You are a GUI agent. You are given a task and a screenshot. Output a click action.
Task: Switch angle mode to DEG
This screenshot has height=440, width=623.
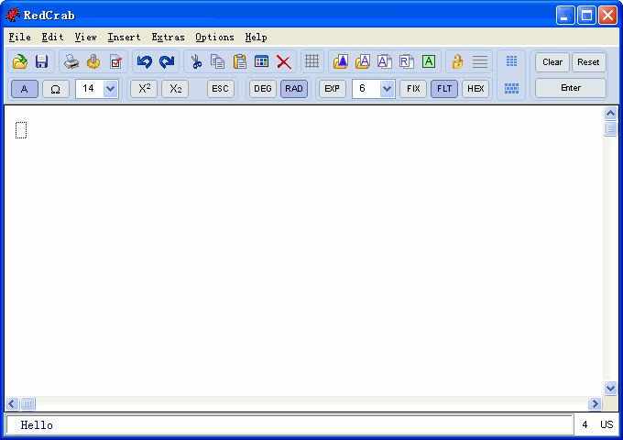pyautogui.click(x=263, y=89)
